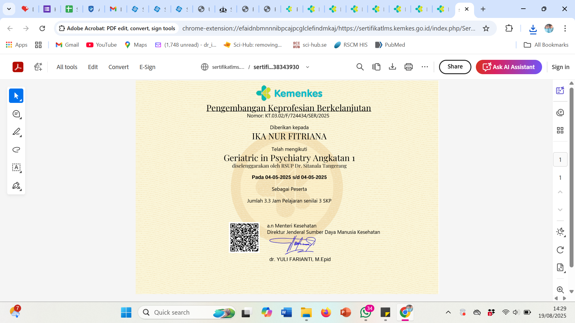The height and width of the screenshot is (323, 575).
Task: Open the E-Sign menu
Action: (147, 67)
